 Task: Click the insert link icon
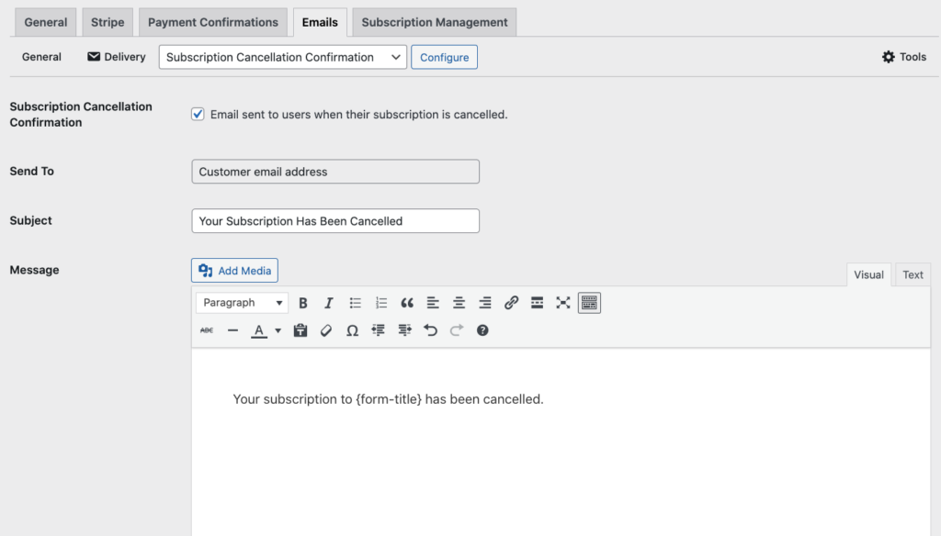[512, 303]
